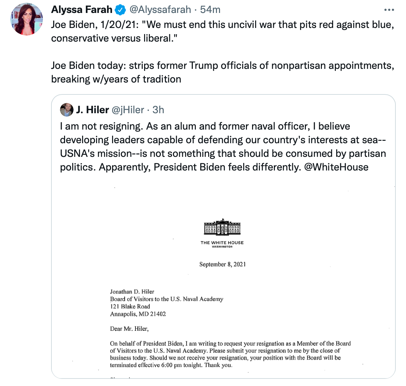406x386 pixels.
Task: Click the White House building logo
Action: tap(222, 227)
